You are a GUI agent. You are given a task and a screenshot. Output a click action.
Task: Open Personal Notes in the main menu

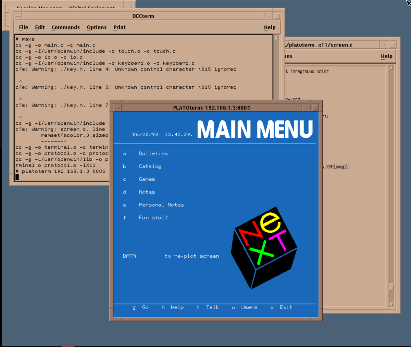point(161,205)
